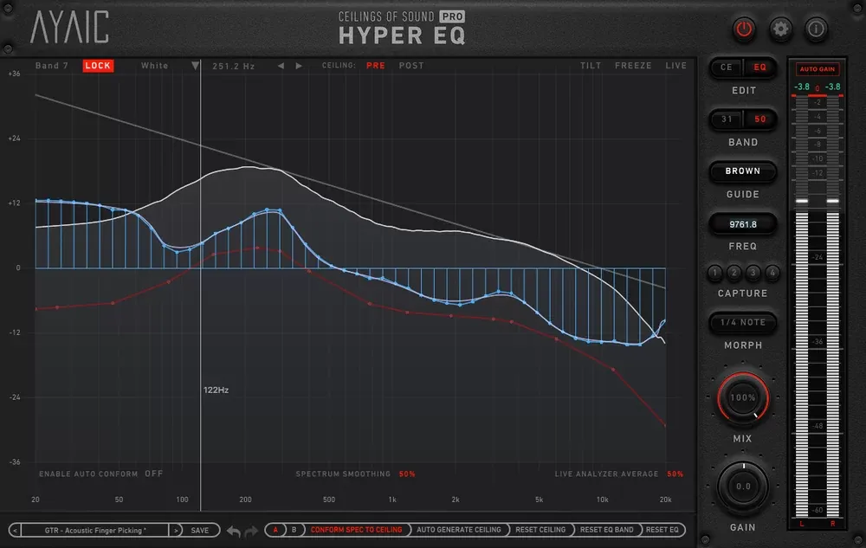Viewport: 866px width, 548px height.
Task: Click the GAIN knob at 0.0
Action: pos(743,487)
